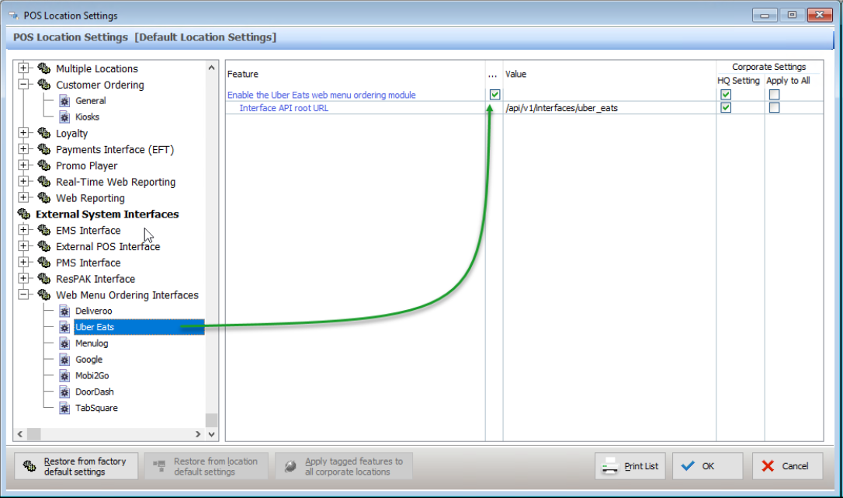
Task: Select General under Customer Ordering
Action: tap(91, 101)
